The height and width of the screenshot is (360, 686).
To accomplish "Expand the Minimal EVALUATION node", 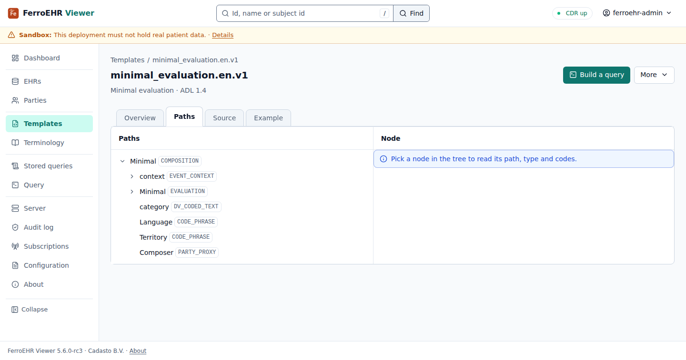I will pyautogui.click(x=132, y=192).
